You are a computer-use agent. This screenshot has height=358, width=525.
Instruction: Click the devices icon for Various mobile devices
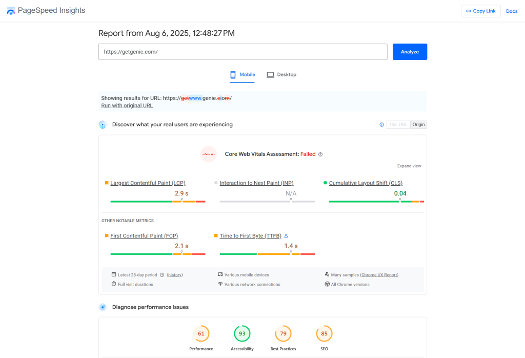coord(220,274)
